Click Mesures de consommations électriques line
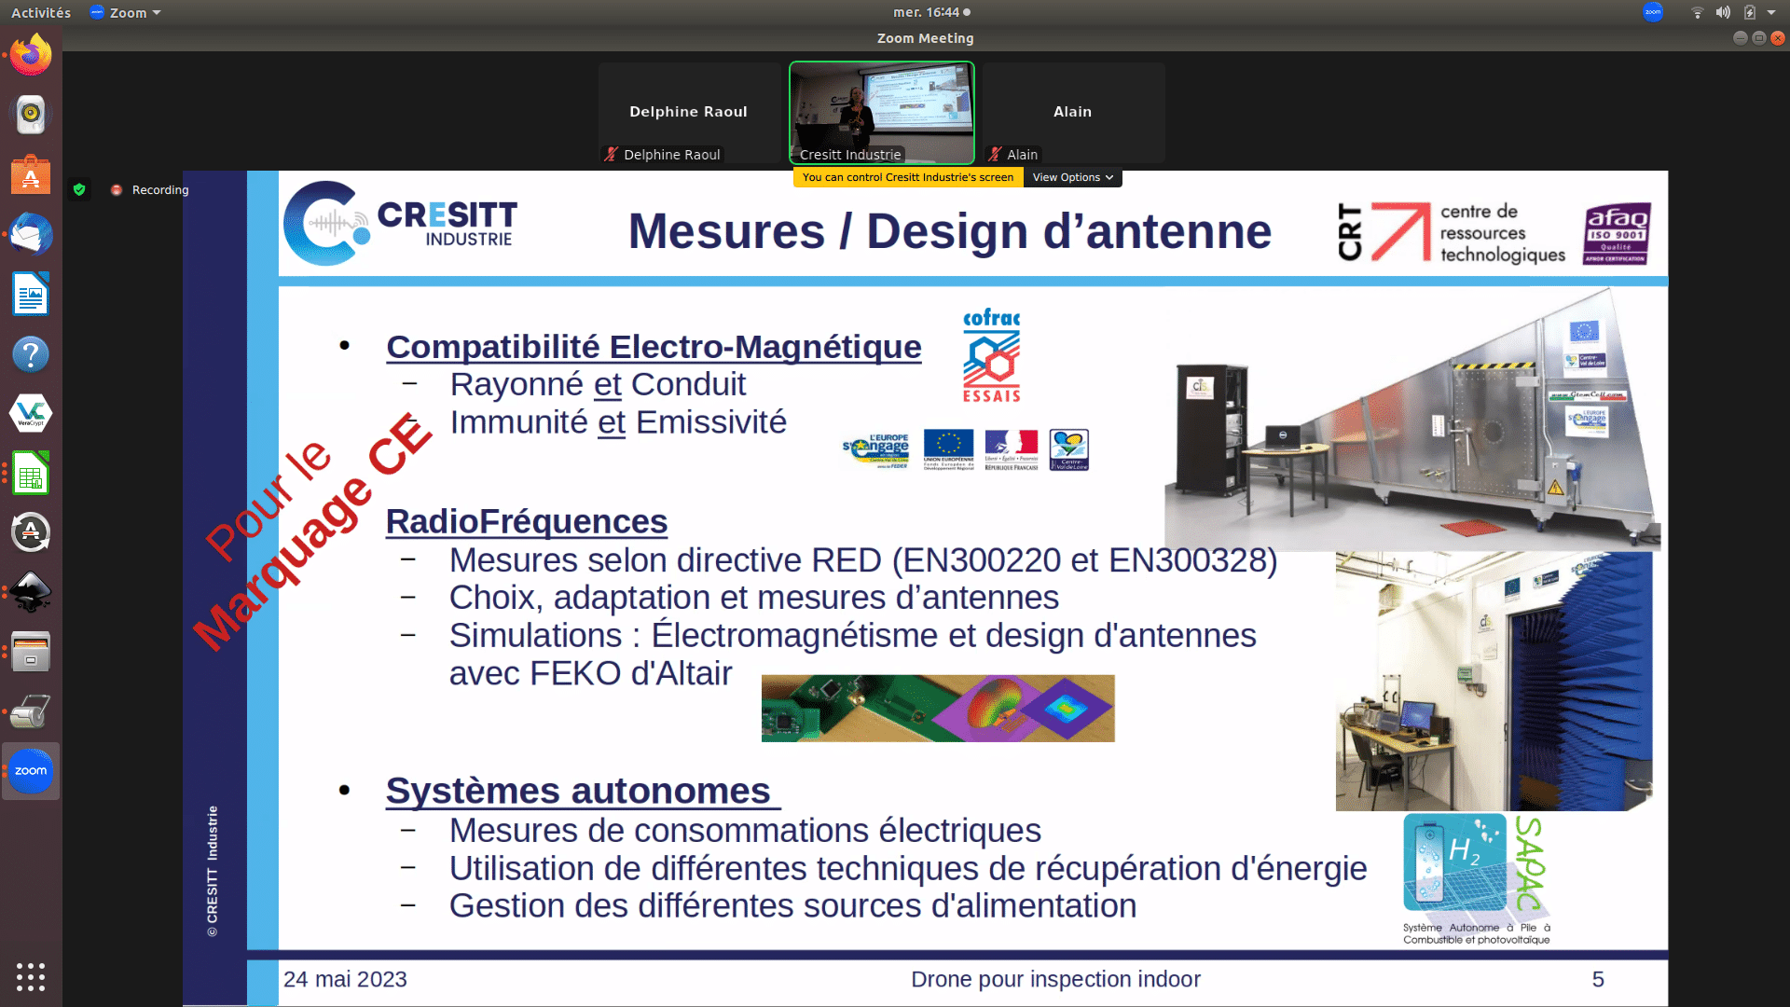 coord(745,831)
